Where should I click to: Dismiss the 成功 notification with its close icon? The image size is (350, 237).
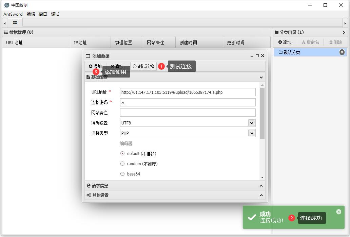click(x=338, y=212)
